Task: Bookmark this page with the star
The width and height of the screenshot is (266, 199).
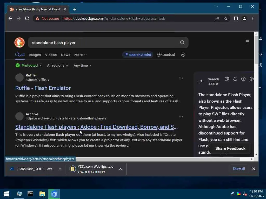Action: 226,18
